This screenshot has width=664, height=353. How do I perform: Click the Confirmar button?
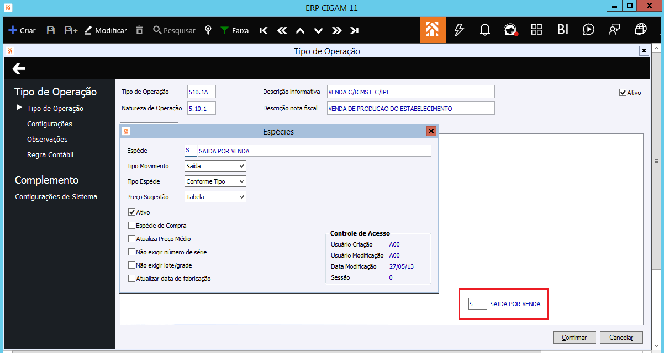[x=574, y=337]
